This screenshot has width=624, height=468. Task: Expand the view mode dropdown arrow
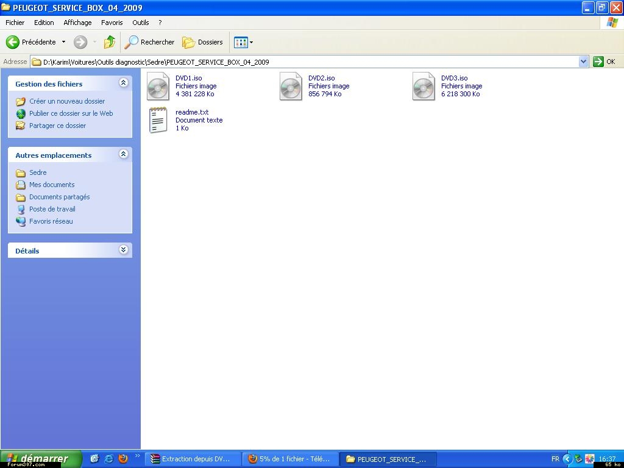click(x=251, y=42)
